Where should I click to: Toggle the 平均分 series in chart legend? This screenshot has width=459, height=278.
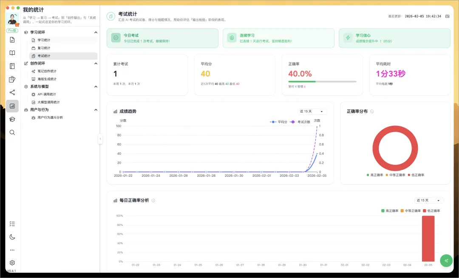(279, 122)
